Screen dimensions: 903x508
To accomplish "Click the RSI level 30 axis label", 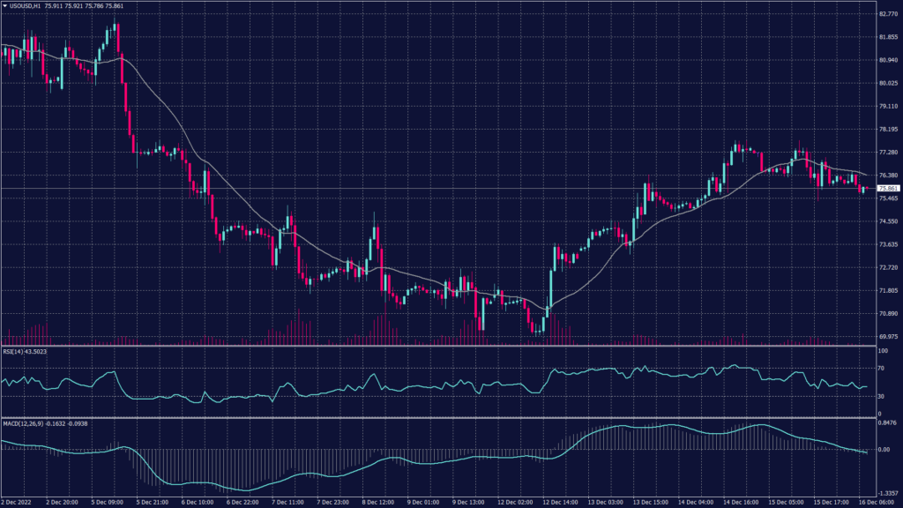I will pyautogui.click(x=880, y=397).
